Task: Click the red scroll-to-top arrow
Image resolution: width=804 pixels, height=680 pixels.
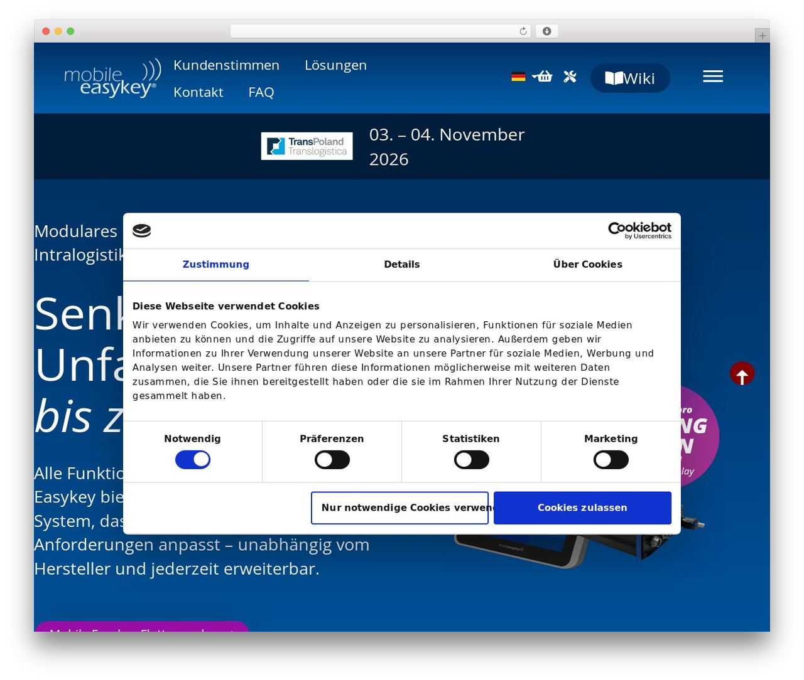Action: pyautogui.click(x=742, y=373)
